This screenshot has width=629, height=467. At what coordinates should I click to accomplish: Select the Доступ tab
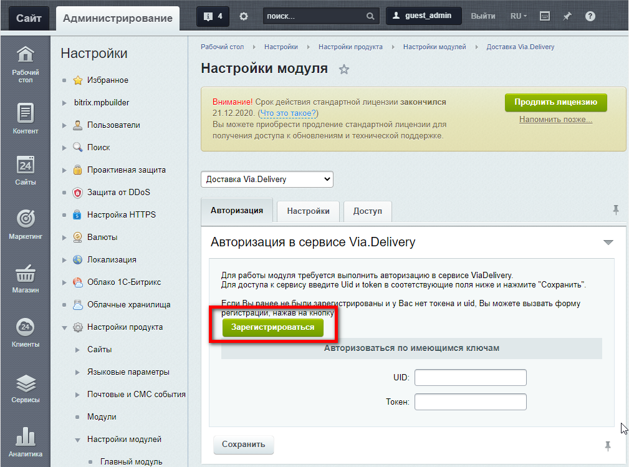click(367, 211)
